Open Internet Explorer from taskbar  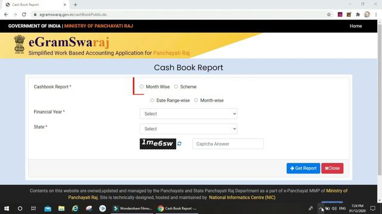pos(75,209)
